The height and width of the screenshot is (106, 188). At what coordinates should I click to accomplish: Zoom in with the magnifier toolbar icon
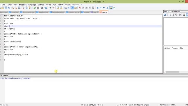[x=50, y=8]
